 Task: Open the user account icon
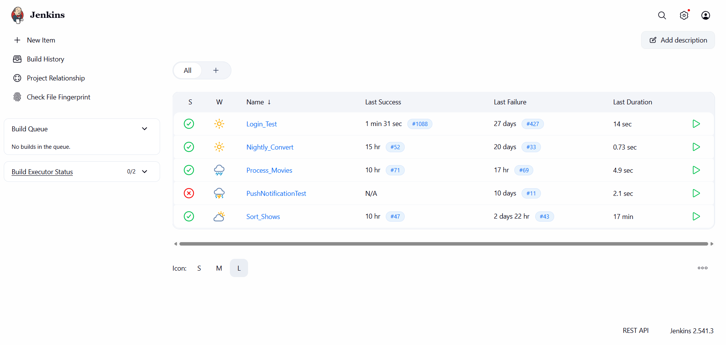coord(706,15)
